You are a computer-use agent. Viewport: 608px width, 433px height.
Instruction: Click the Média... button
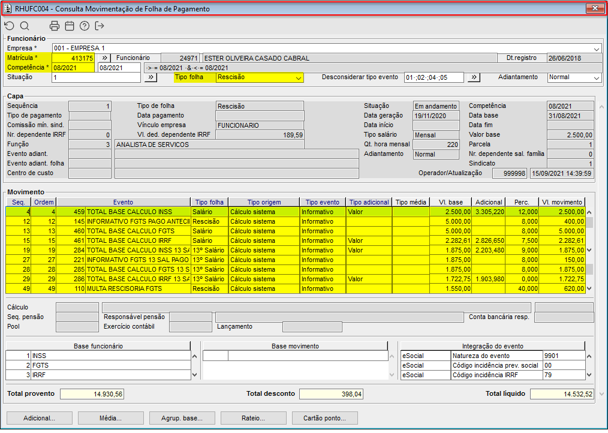111,418
